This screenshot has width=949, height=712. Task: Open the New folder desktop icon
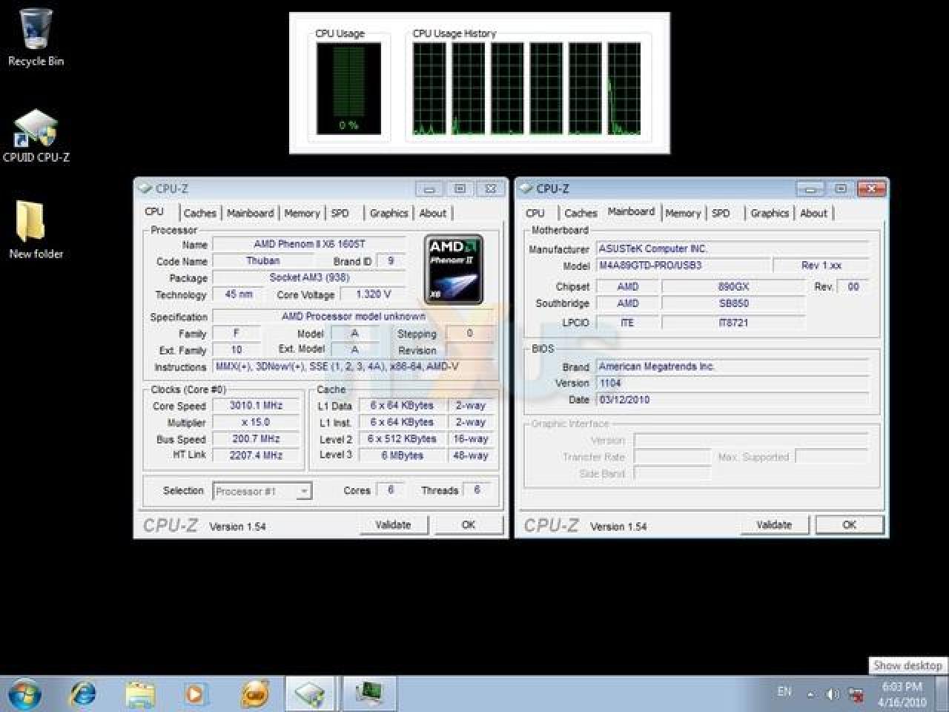pyautogui.click(x=36, y=230)
